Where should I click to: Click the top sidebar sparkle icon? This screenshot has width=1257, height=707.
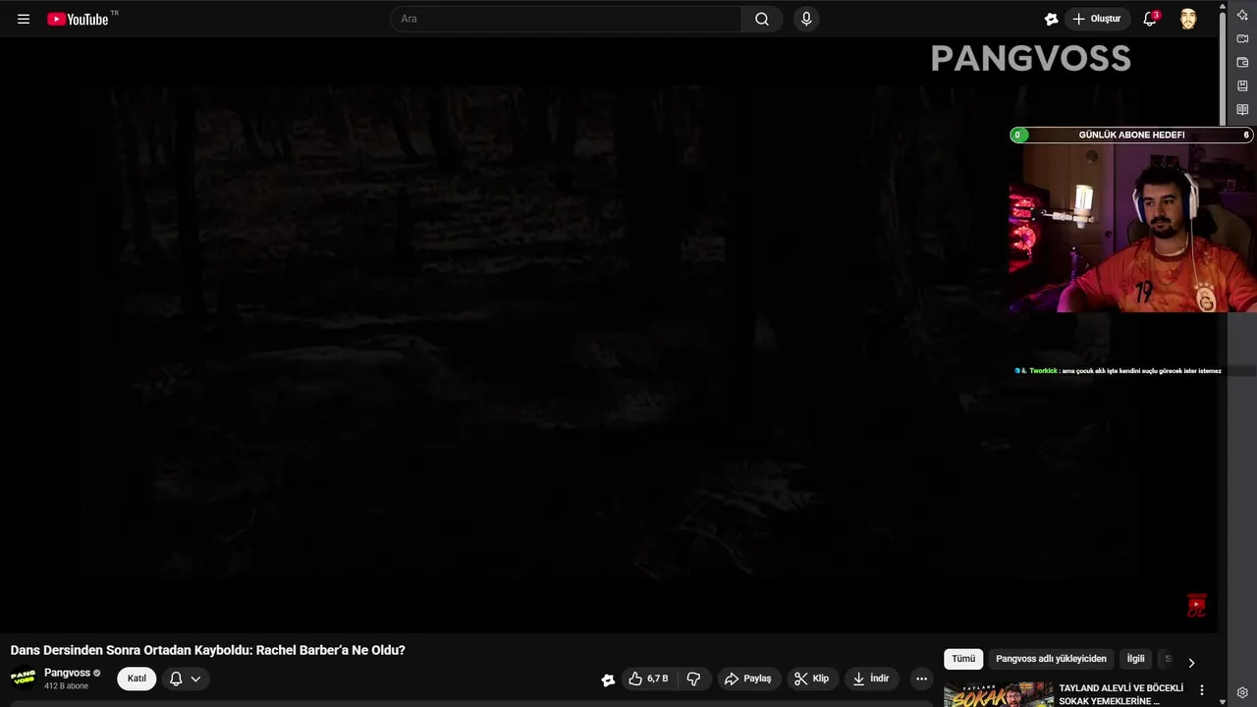pos(1242,15)
